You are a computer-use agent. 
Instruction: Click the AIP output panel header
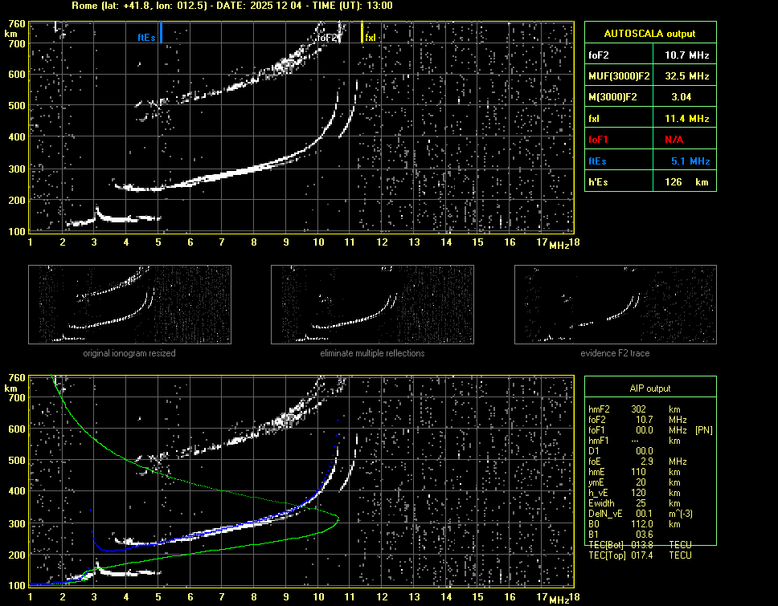(649, 388)
